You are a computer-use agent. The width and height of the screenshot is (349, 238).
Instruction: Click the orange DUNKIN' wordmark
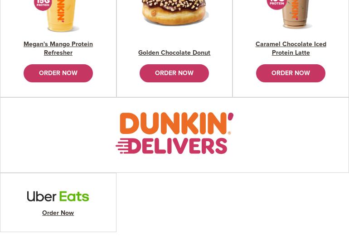pyautogui.click(x=176, y=123)
